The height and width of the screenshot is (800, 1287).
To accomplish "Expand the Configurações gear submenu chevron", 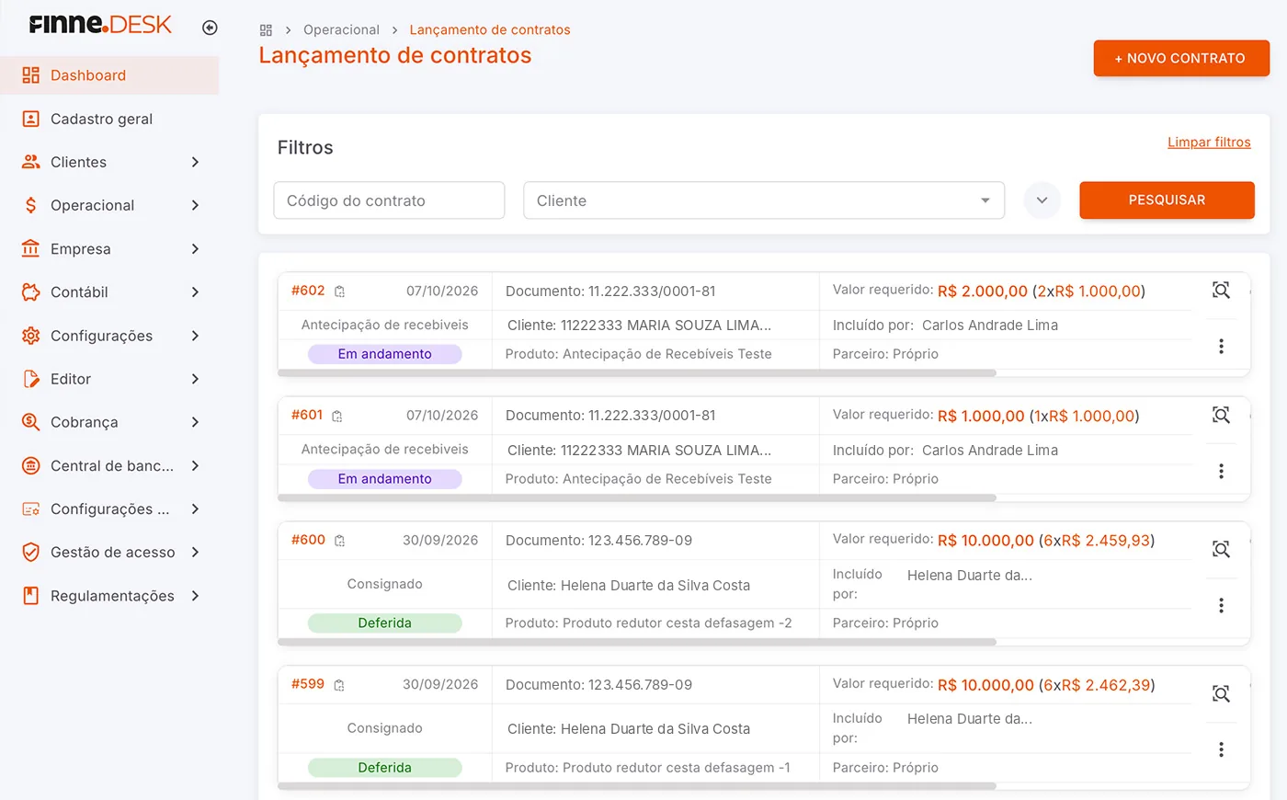I will pyautogui.click(x=195, y=336).
